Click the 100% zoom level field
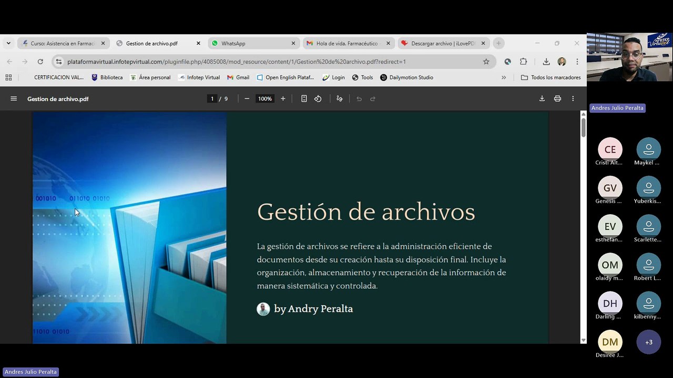Image resolution: width=673 pixels, height=378 pixels. coord(265,99)
